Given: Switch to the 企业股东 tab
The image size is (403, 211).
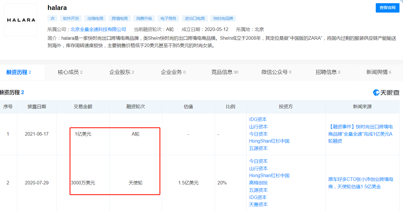Looking at the screenshot, I should pos(122,72).
